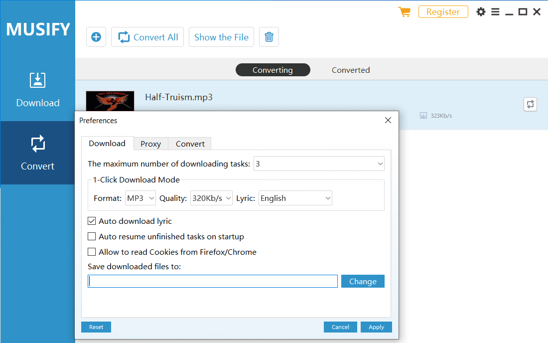
Task: Click the Half-Truism.mp3 album thumbnail
Action: point(110,101)
